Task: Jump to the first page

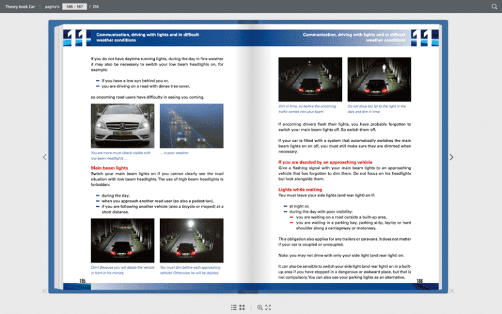Action: pos(44,290)
